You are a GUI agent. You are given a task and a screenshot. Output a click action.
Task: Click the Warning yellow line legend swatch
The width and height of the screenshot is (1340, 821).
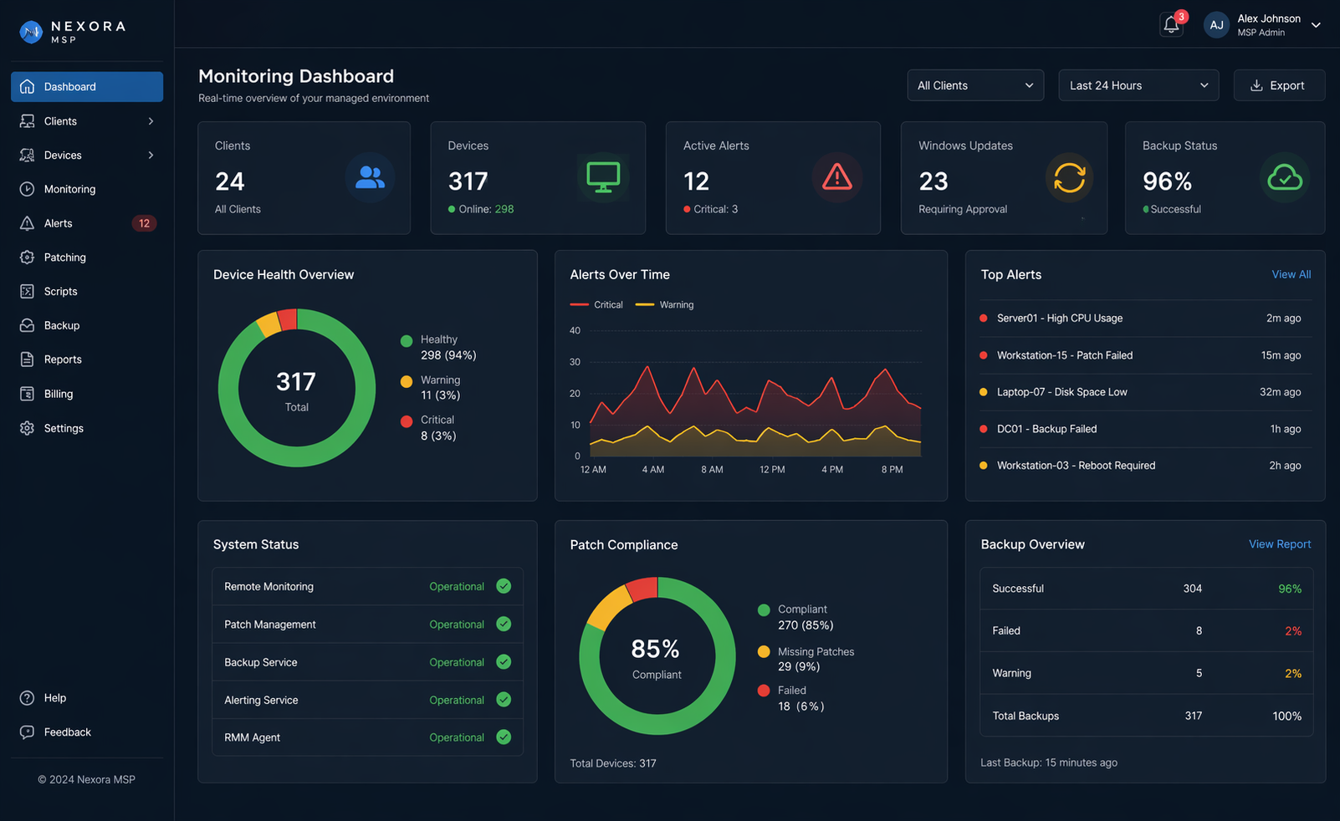pos(644,305)
